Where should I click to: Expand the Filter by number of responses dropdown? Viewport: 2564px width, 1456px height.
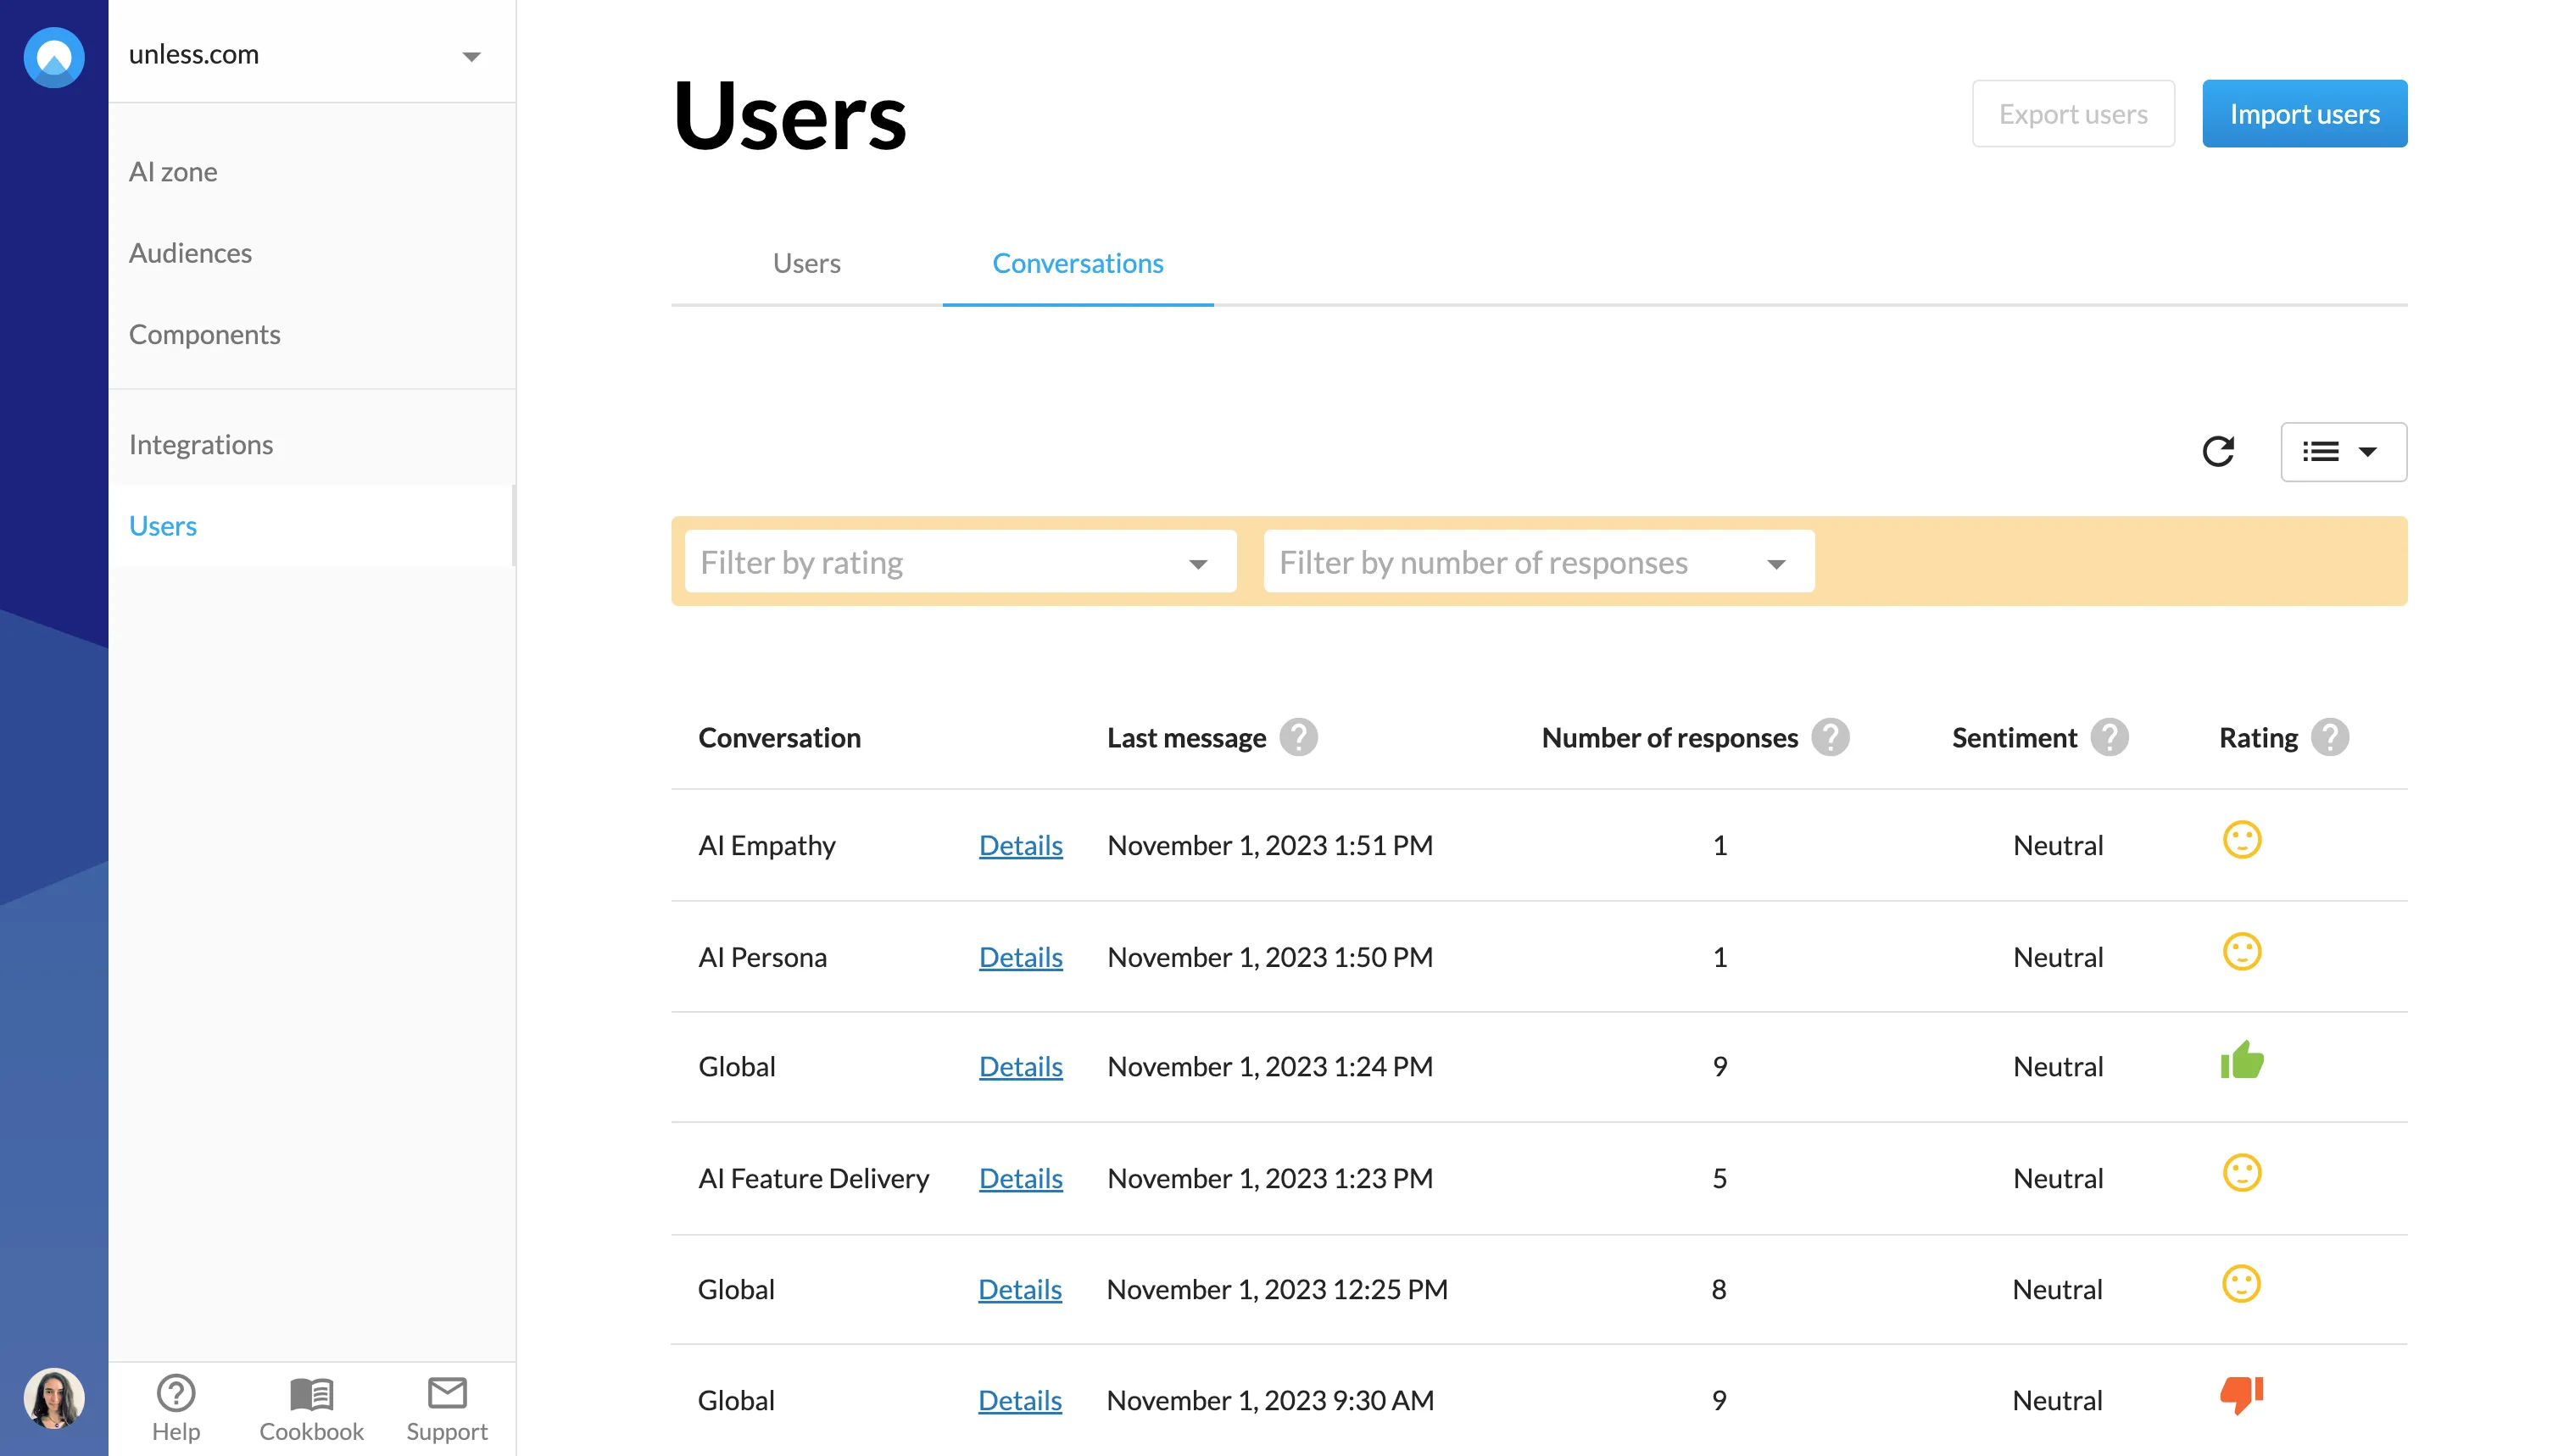click(x=1539, y=562)
